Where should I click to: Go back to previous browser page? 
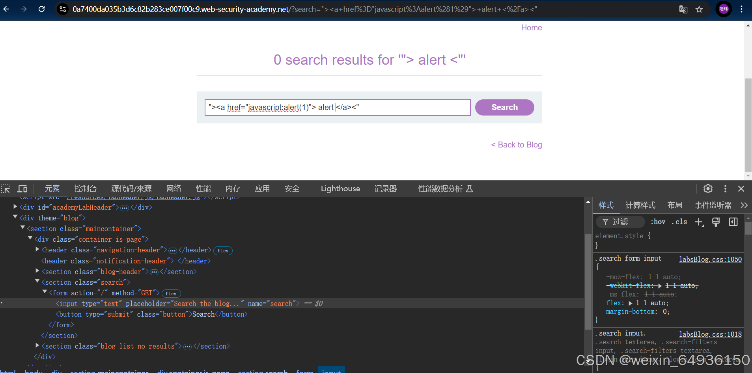click(x=6, y=9)
